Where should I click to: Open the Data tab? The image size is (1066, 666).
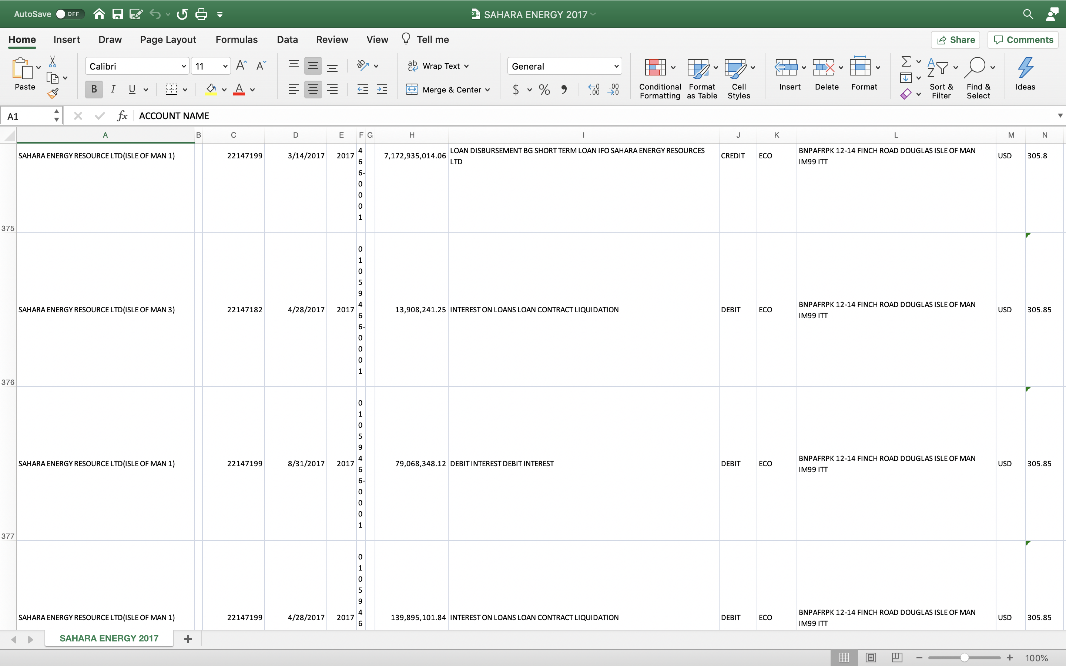287,40
